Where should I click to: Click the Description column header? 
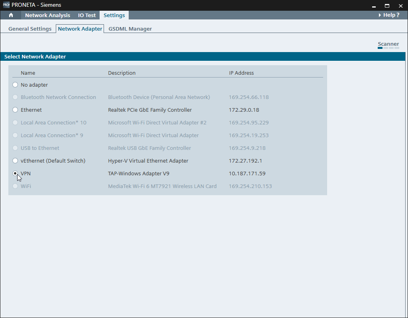[x=122, y=73]
